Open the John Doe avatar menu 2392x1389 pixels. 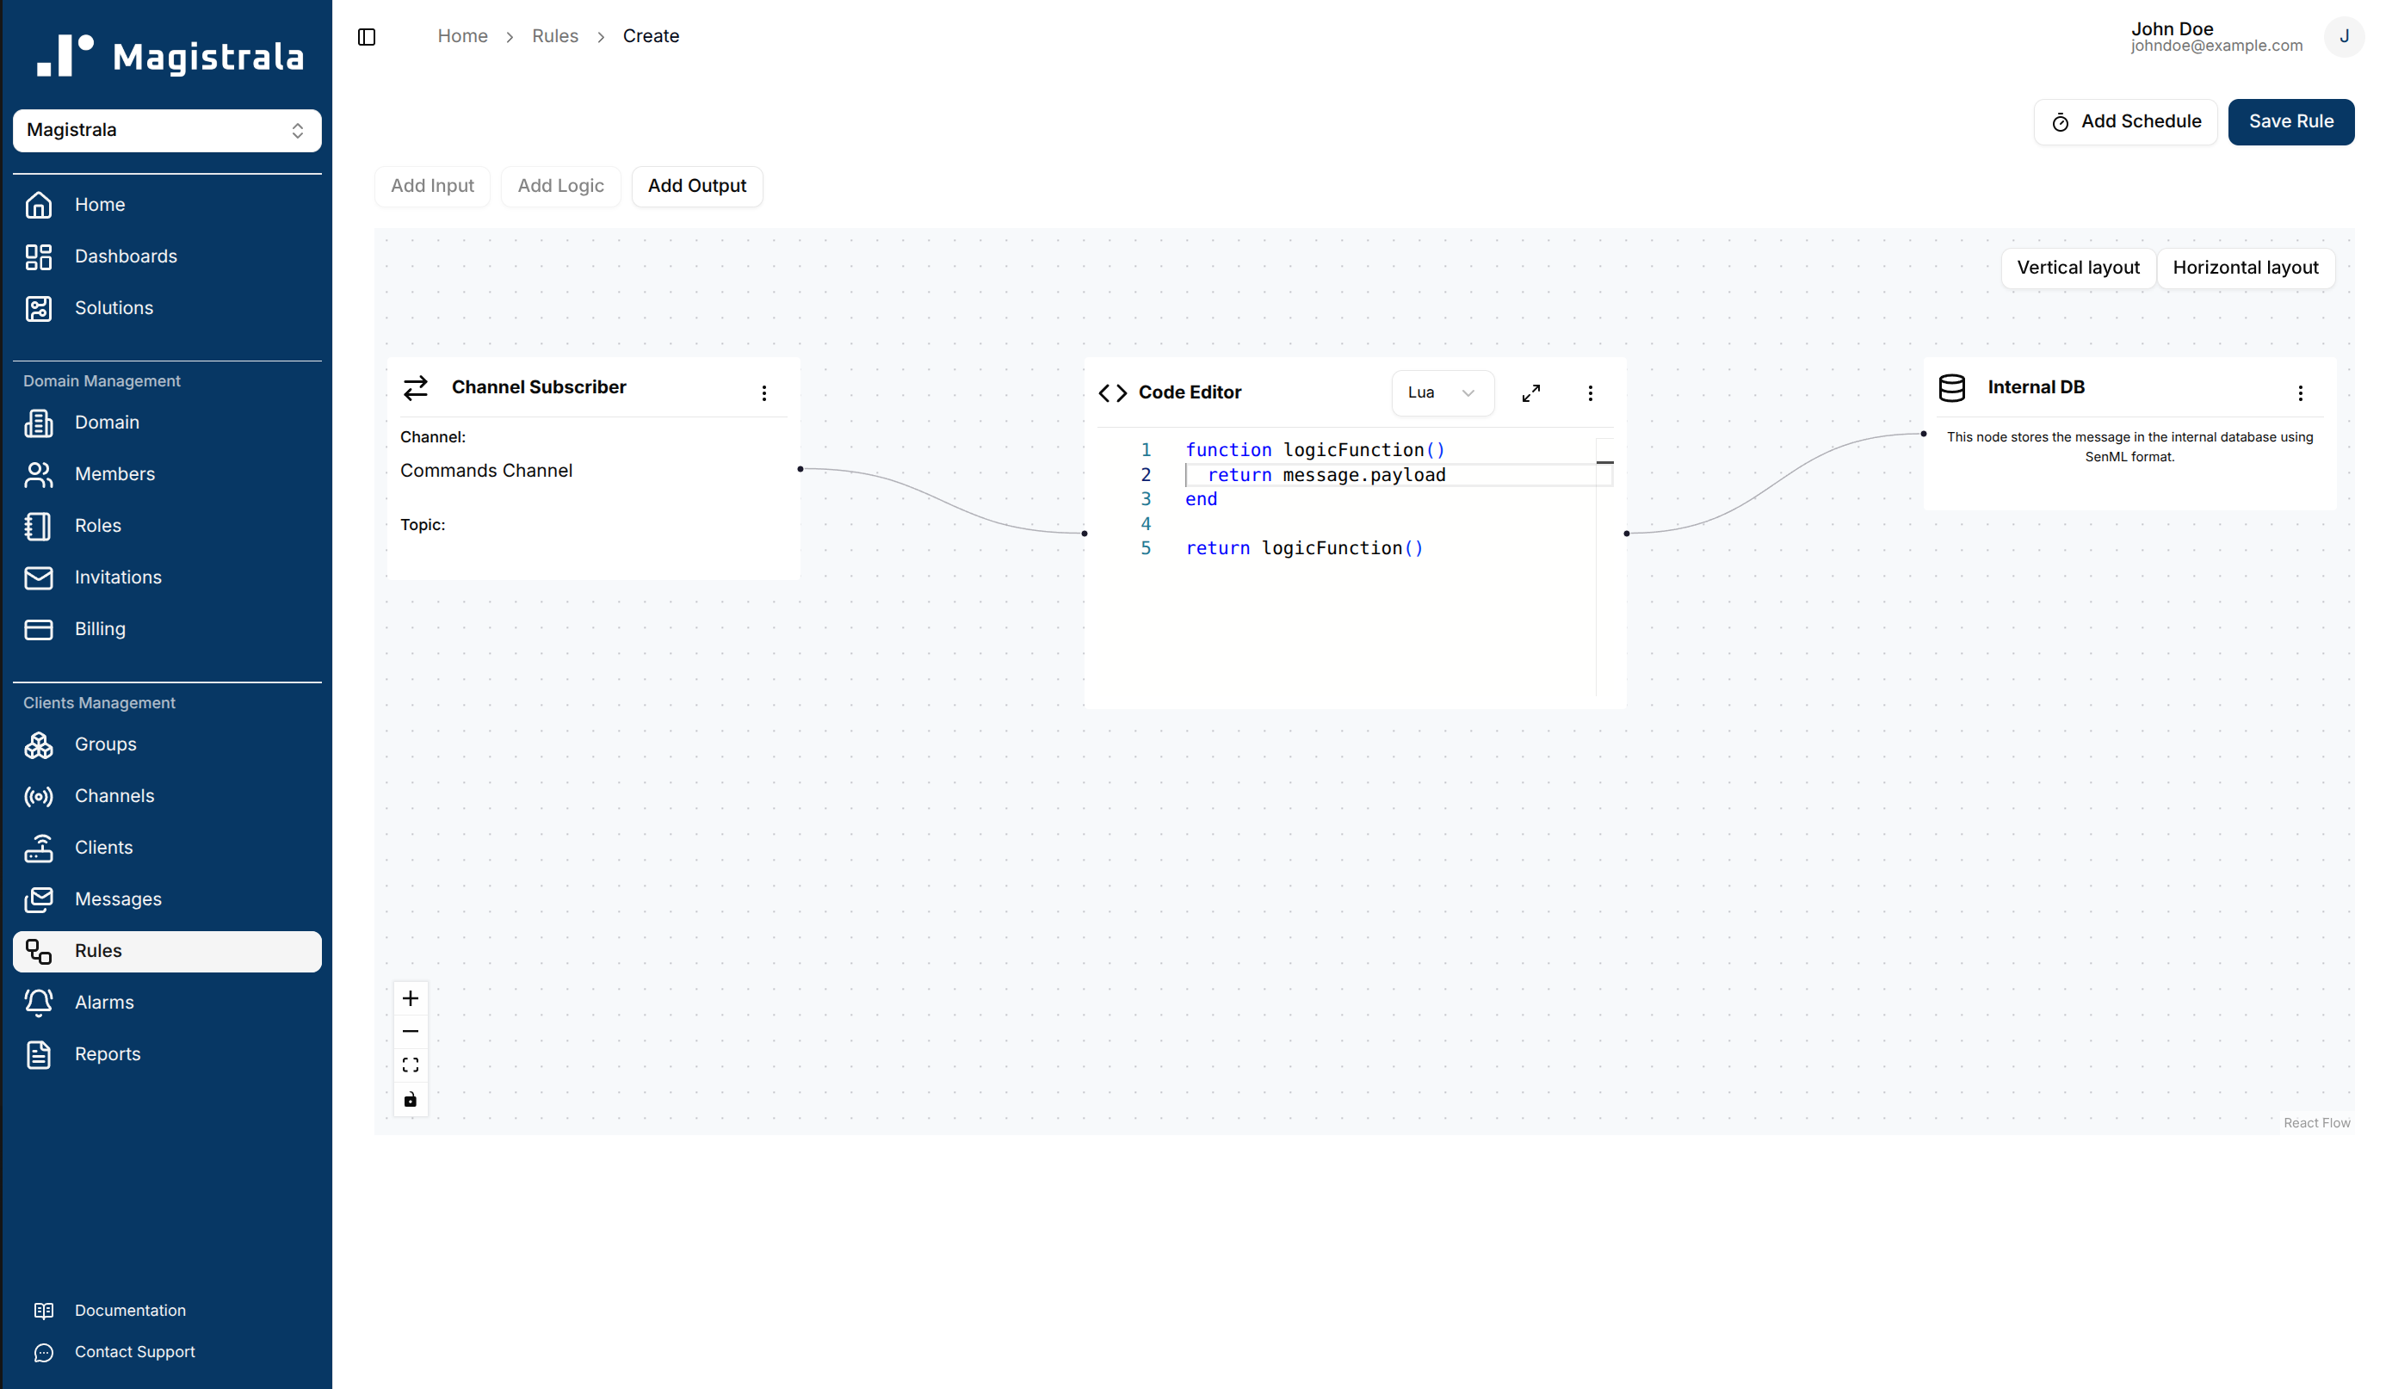[2345, 37]
